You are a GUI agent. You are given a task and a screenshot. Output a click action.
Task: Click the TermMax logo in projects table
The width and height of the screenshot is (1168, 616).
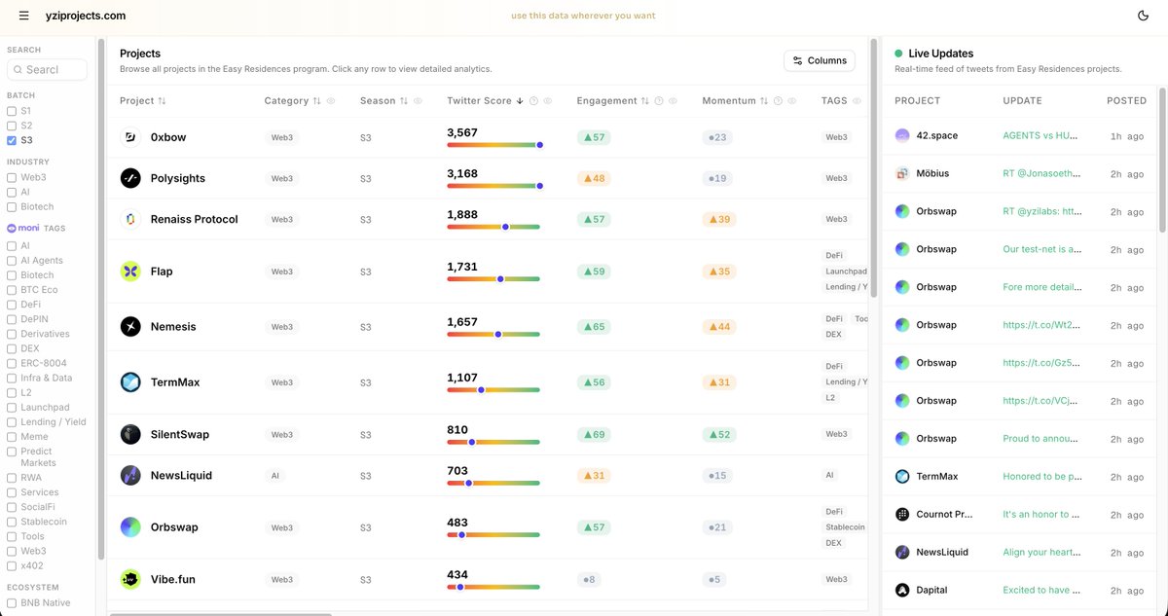pos(130,382)
